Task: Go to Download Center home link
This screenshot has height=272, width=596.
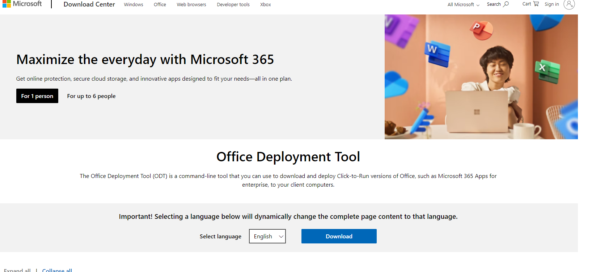Action: pyautogui.click(x=89, y=4)
